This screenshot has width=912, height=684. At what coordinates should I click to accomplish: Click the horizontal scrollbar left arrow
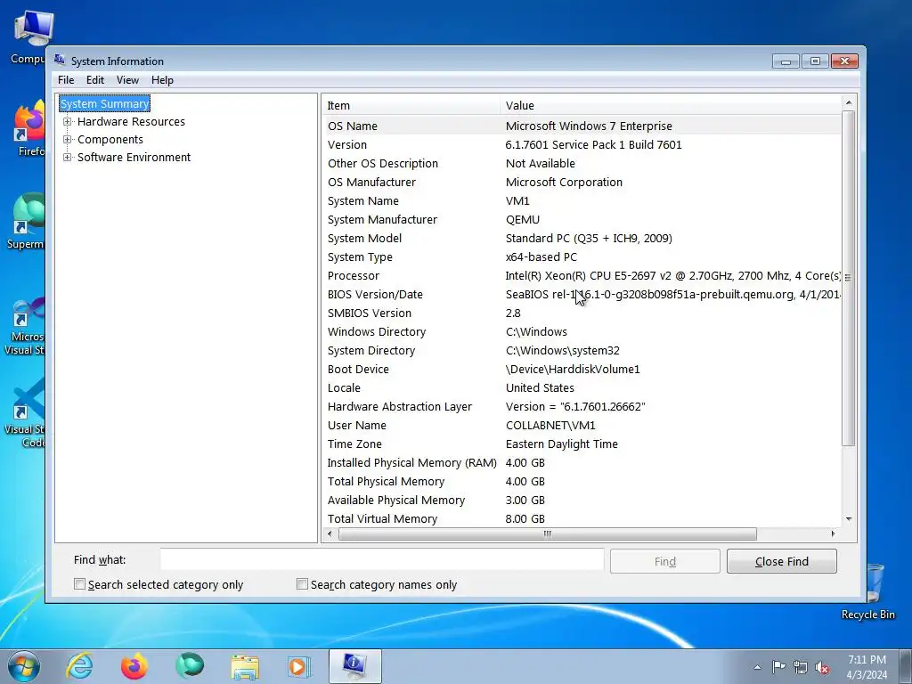pos(330,533)
